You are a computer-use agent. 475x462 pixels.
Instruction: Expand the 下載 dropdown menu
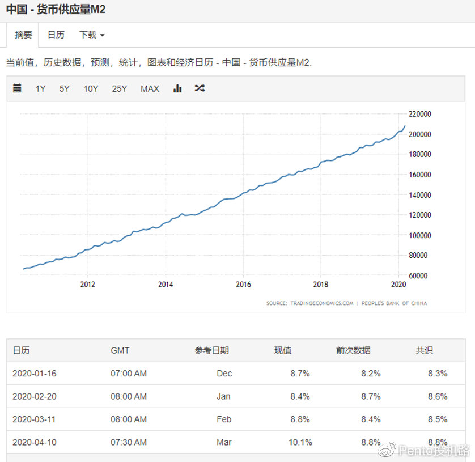click(92, 35)
